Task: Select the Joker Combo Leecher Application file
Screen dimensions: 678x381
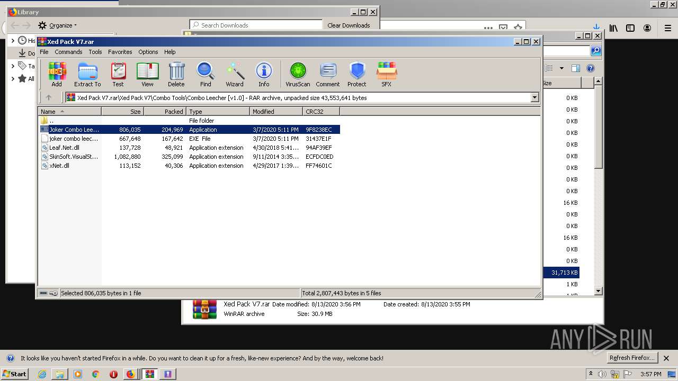Action: click(x=189, y=130)
